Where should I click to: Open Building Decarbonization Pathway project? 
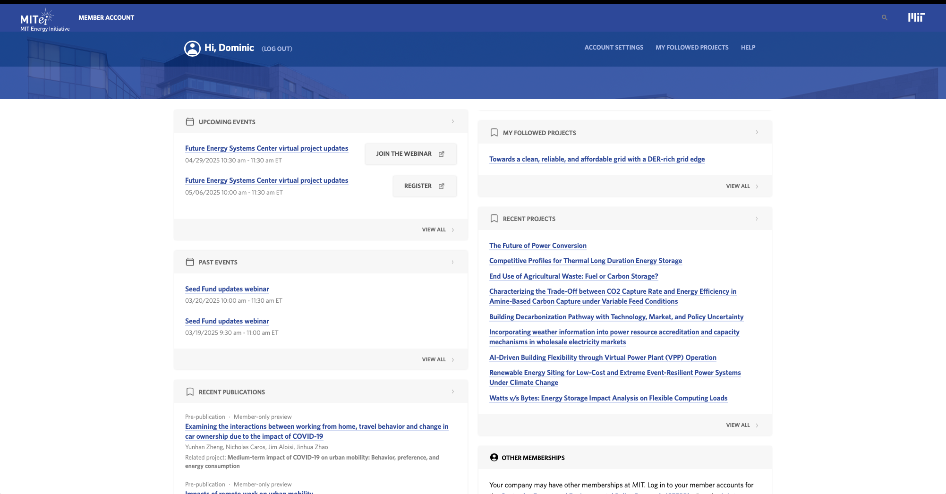coord(616,317)
